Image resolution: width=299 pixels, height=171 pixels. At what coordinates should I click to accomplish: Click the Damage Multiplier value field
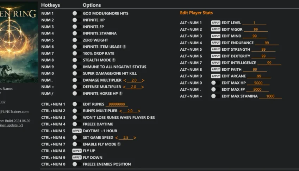pyautogui.click(x=134, y=80)
